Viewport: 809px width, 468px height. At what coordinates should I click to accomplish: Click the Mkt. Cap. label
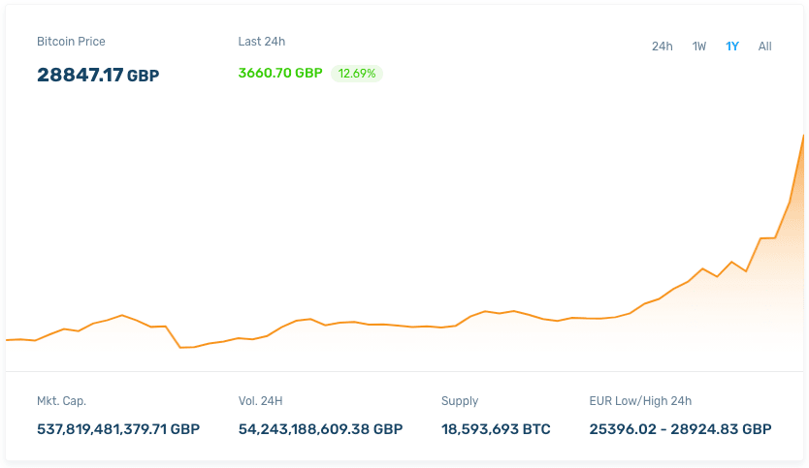pos(68,401)
